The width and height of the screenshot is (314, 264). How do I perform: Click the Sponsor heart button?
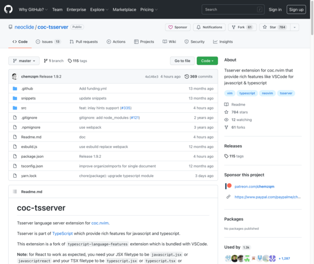pyautogui.click(x=178, y=28)
